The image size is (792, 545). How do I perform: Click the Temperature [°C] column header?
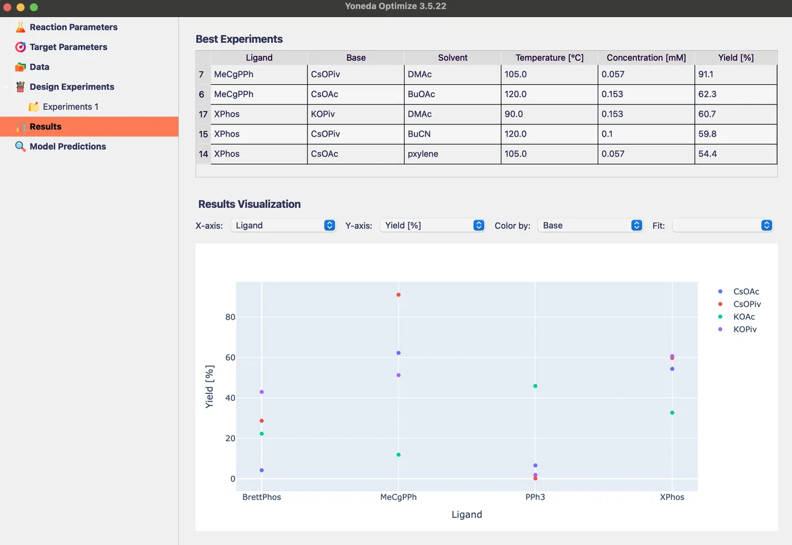549,58
